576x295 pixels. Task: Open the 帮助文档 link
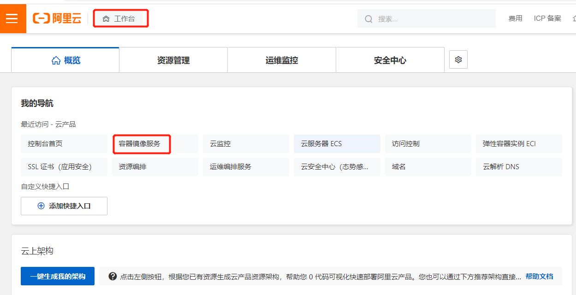coord(539,277)
